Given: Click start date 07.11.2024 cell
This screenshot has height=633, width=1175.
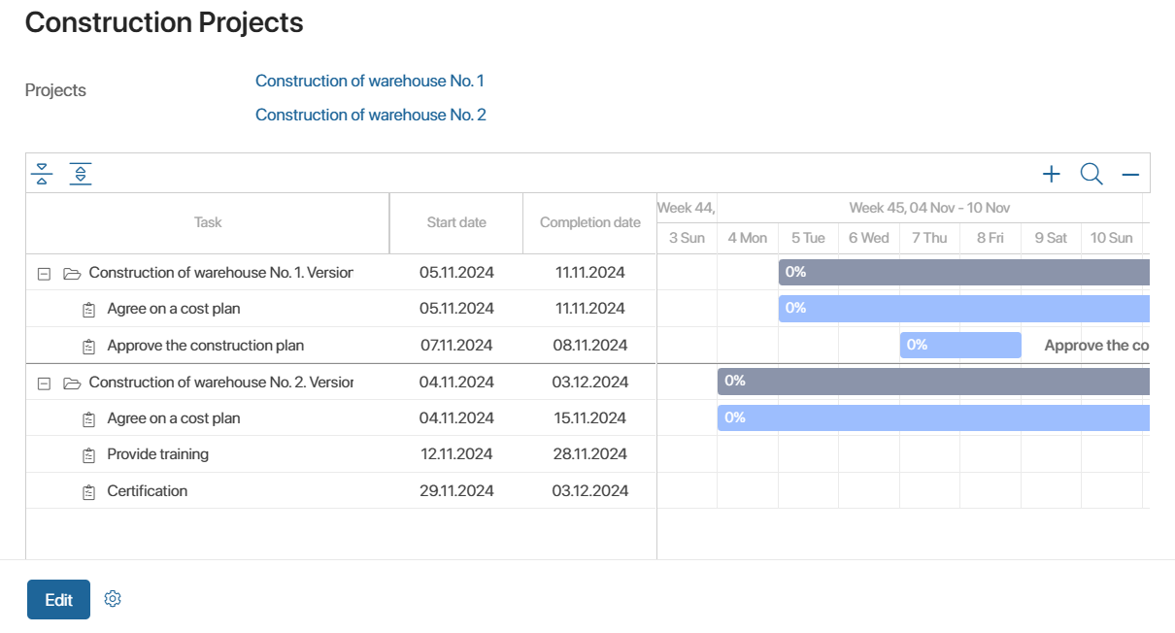Looking at the screenshot, I should (x=456, y=345).
